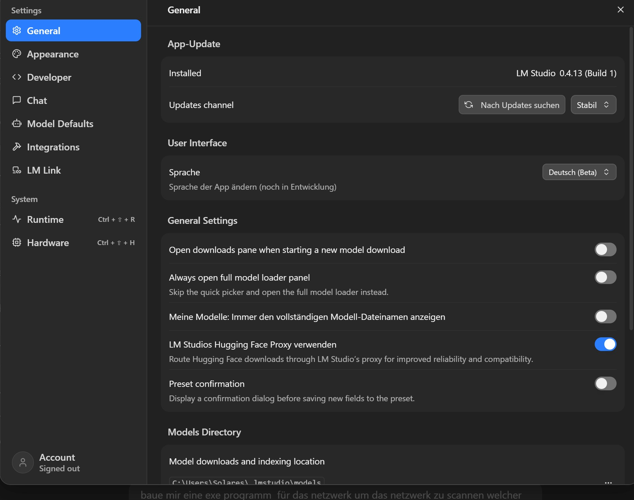Click the LM Link icon
This screenshot has height=500, width=634.
pyautogui.click(x=17, y=170)
